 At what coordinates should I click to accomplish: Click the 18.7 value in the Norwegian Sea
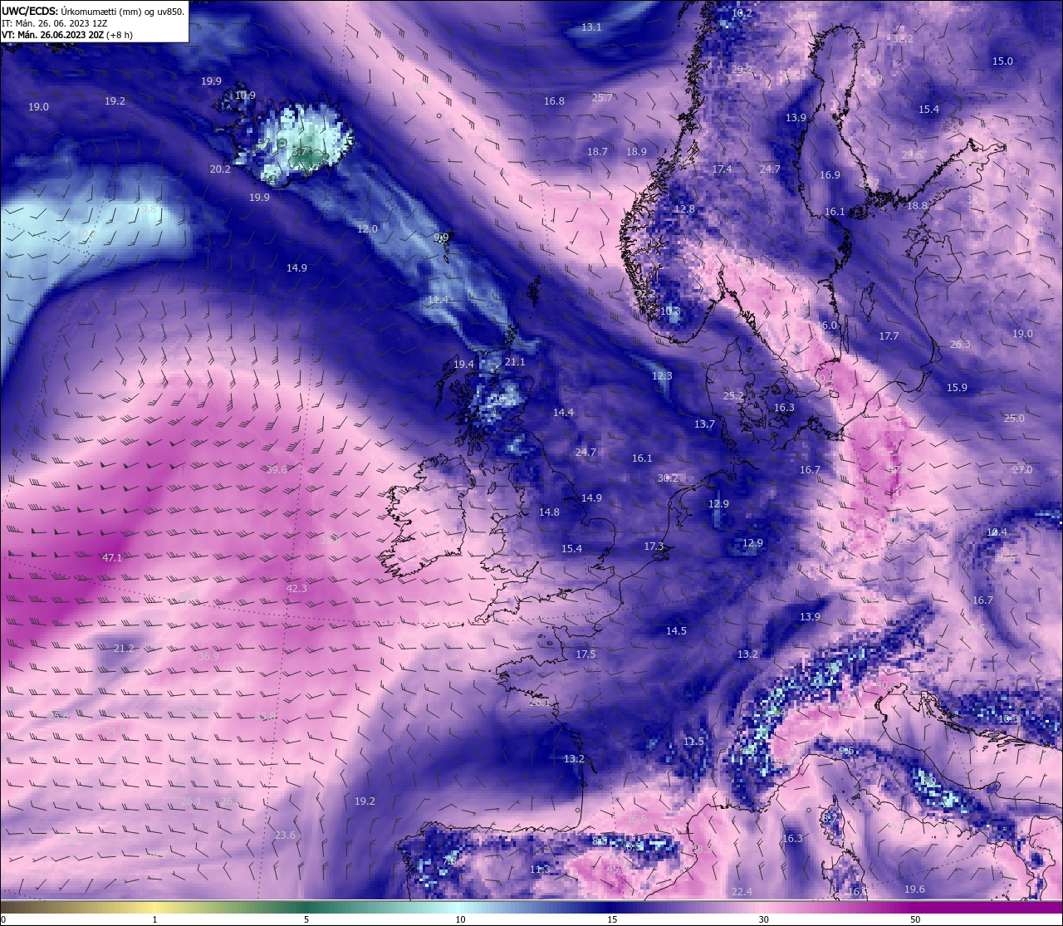click(597, 152)
